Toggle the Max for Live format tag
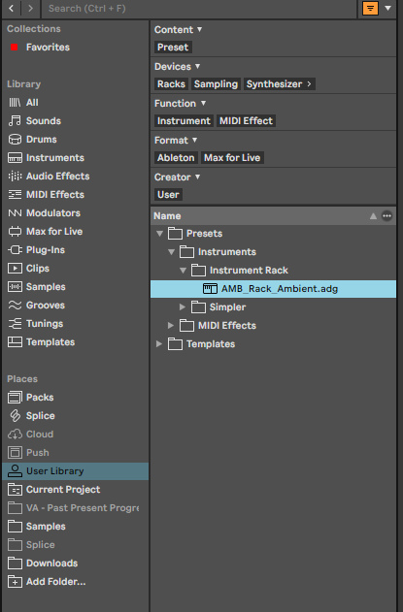Viewport: 403px width, 612px height. 232,158
